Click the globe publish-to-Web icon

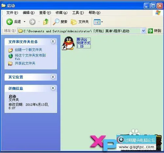(10, 56)
